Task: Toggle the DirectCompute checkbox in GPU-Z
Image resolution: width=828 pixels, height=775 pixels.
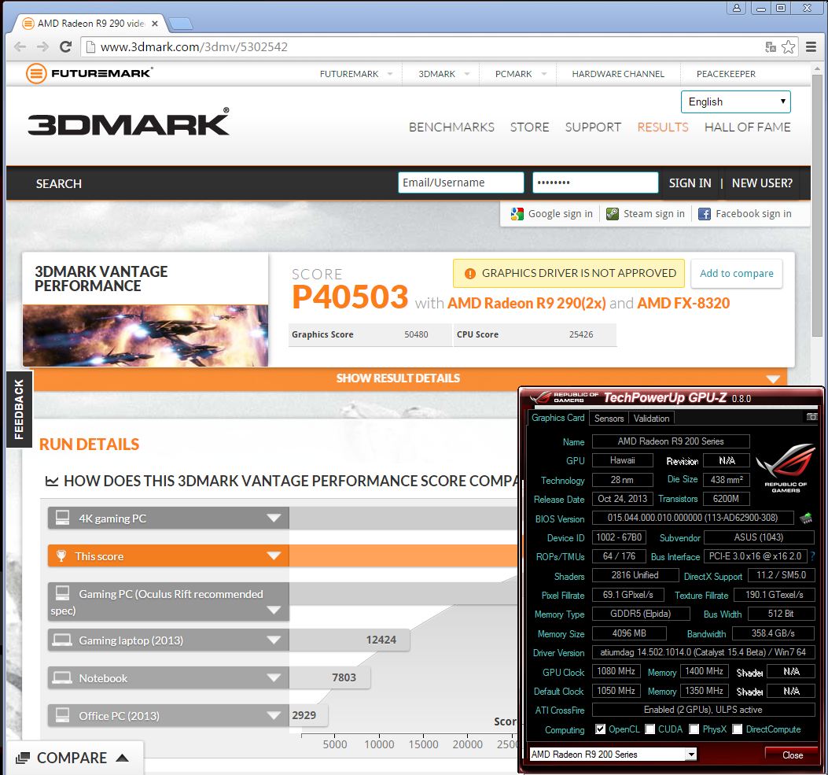Action: pos(738,729)
